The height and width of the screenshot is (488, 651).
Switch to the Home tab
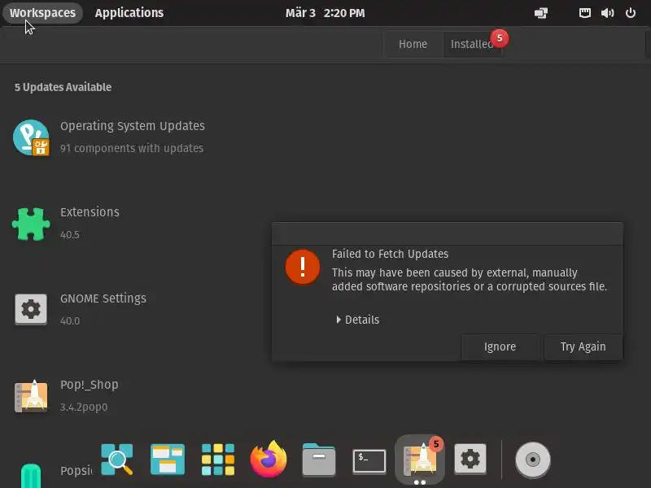point(413,44)
